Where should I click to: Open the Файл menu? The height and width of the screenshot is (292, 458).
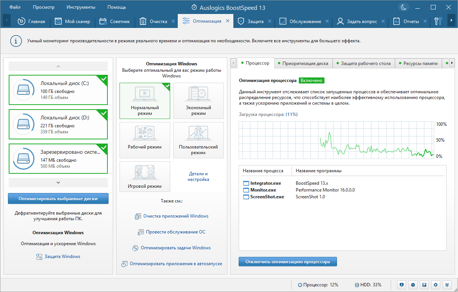point(15,7)
